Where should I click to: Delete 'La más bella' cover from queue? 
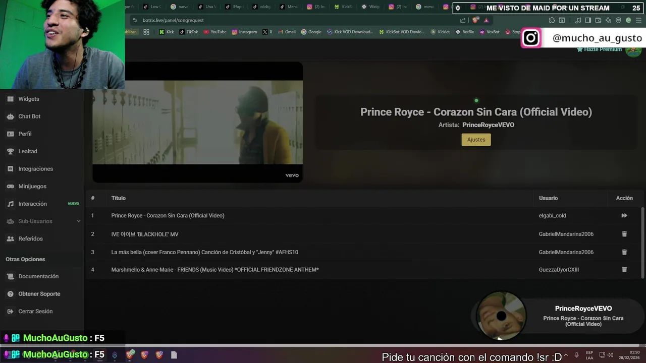coord(624,252)
